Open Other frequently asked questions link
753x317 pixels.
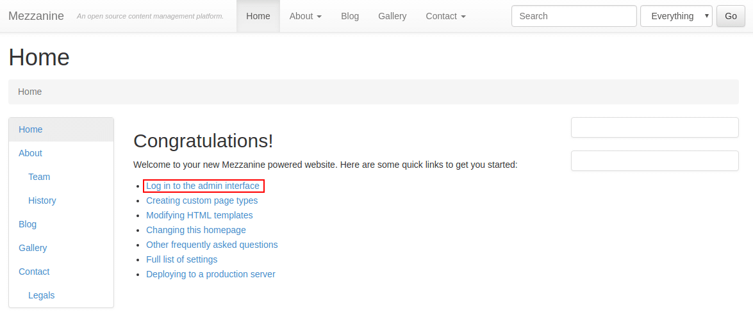pos(211,245)
